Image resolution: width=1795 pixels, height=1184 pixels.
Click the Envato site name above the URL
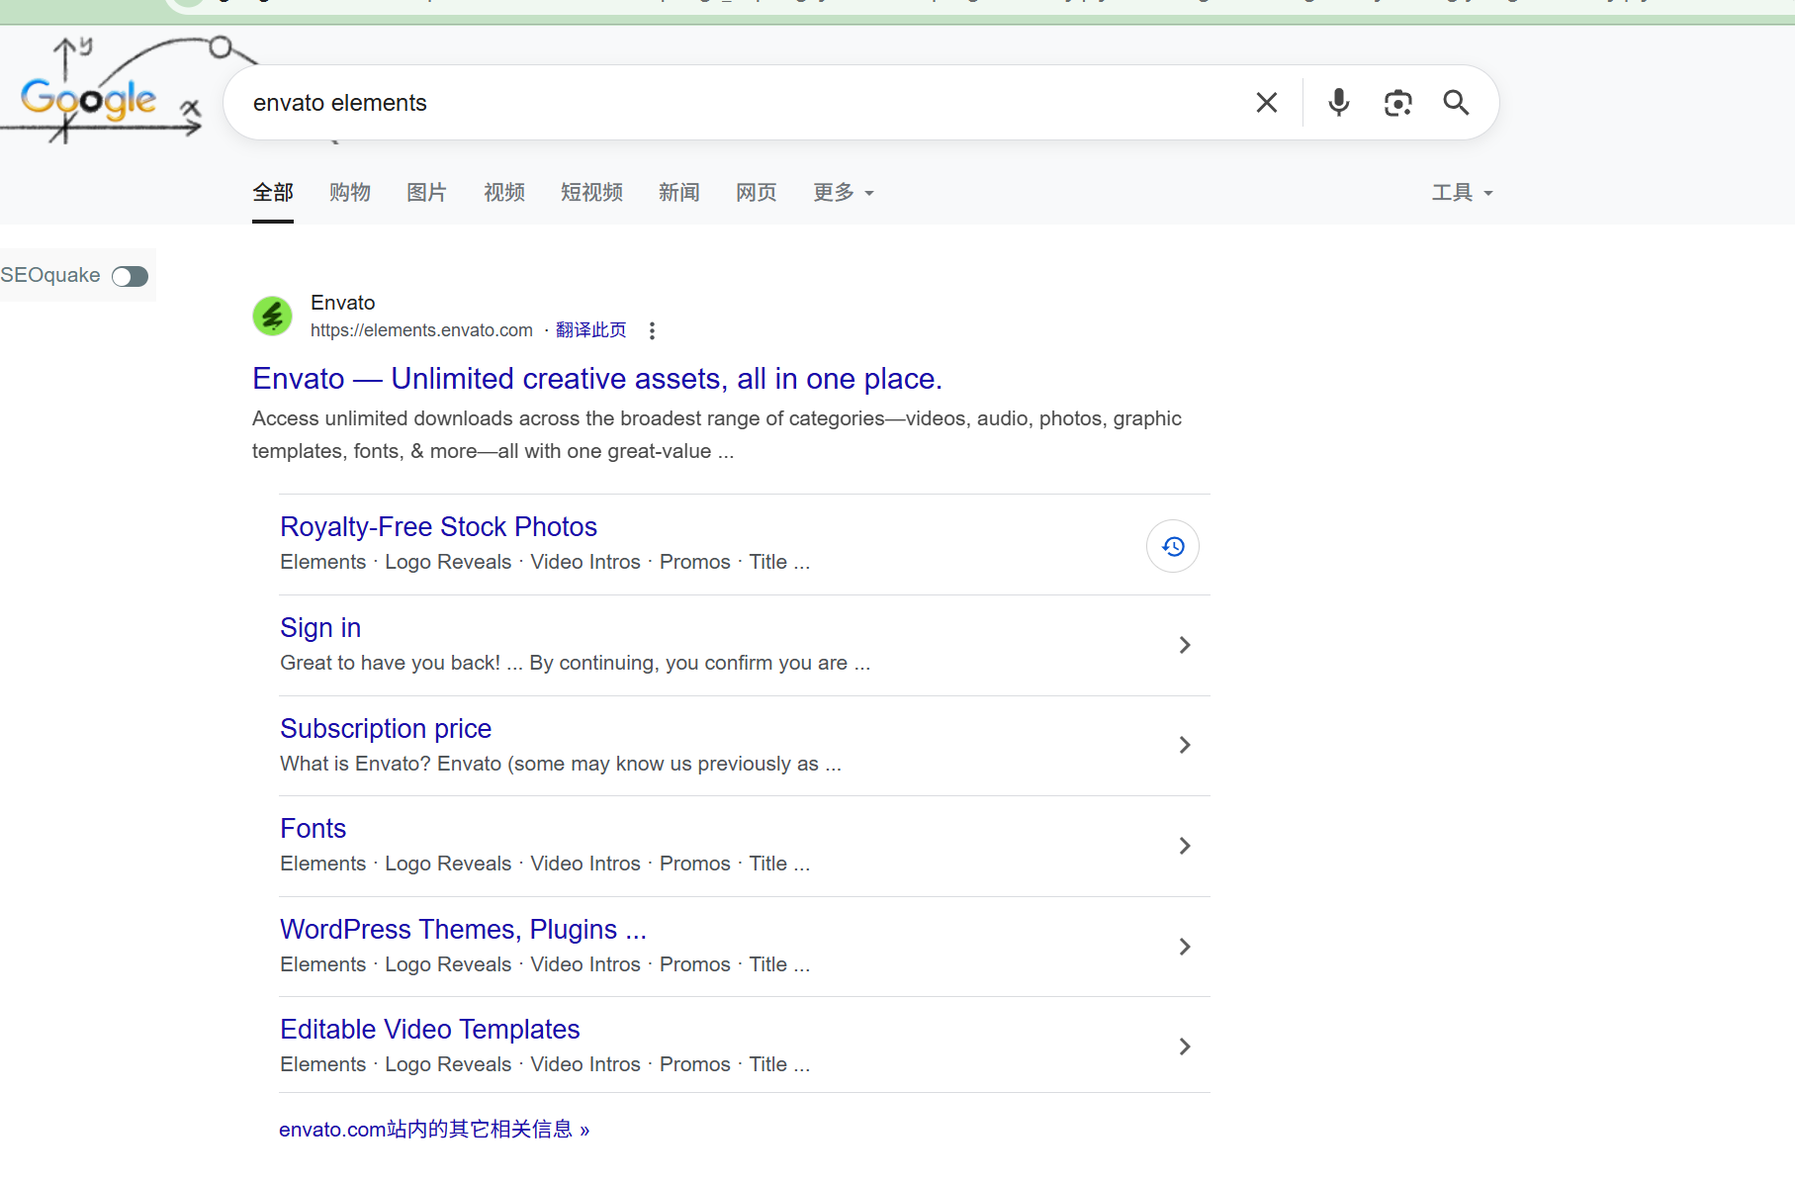(x=343, y=303)
